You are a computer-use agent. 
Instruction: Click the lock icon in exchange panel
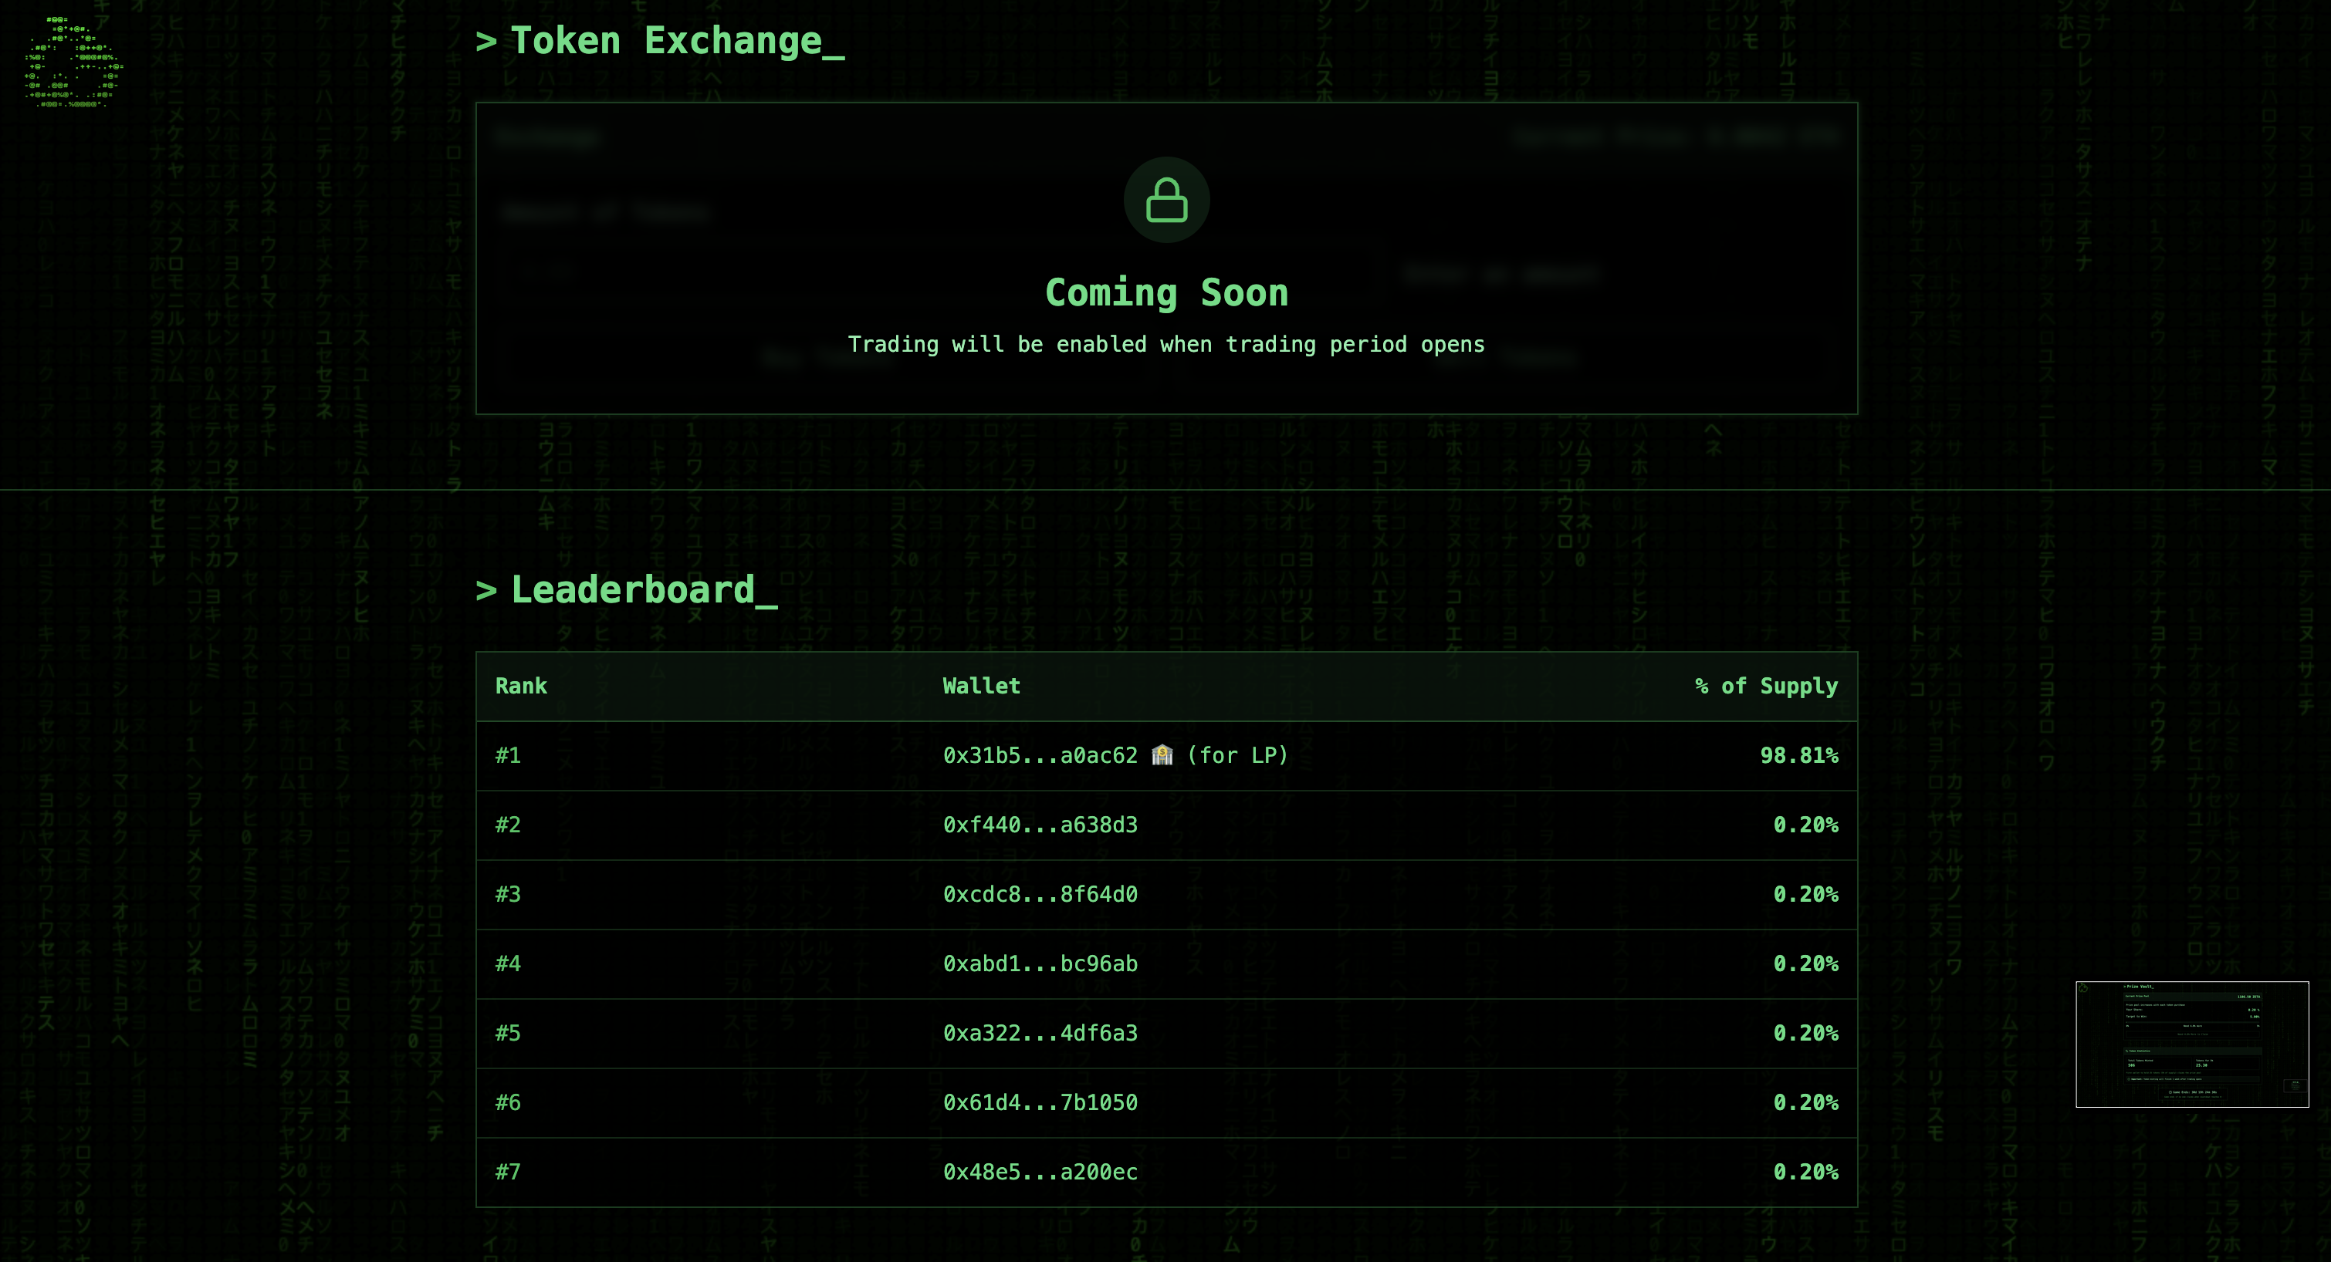tap(1166, 200)
